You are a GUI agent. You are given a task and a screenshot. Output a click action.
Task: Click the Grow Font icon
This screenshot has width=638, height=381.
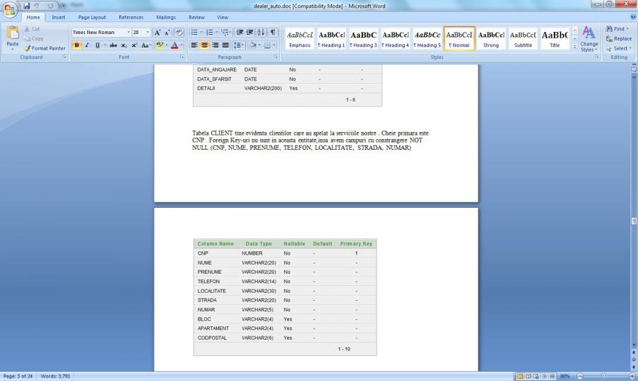[157, 33]
